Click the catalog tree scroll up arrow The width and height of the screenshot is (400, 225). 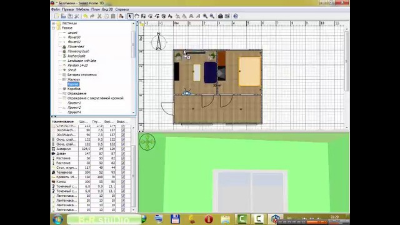pos(133,24)
